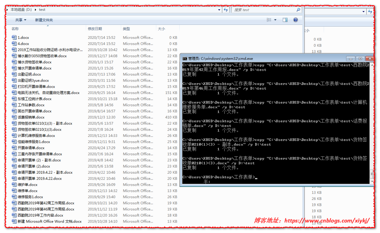Click icon of 打印机开票申请单.docx
Image resolution: width=380 pixels, height=233 pixels.
click(x=14, y=87)
